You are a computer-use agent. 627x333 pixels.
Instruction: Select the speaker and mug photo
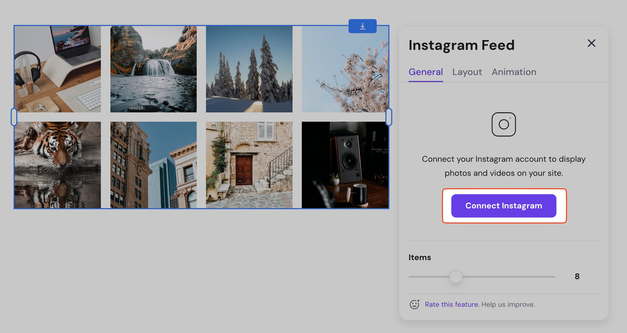tap(345, 164)
